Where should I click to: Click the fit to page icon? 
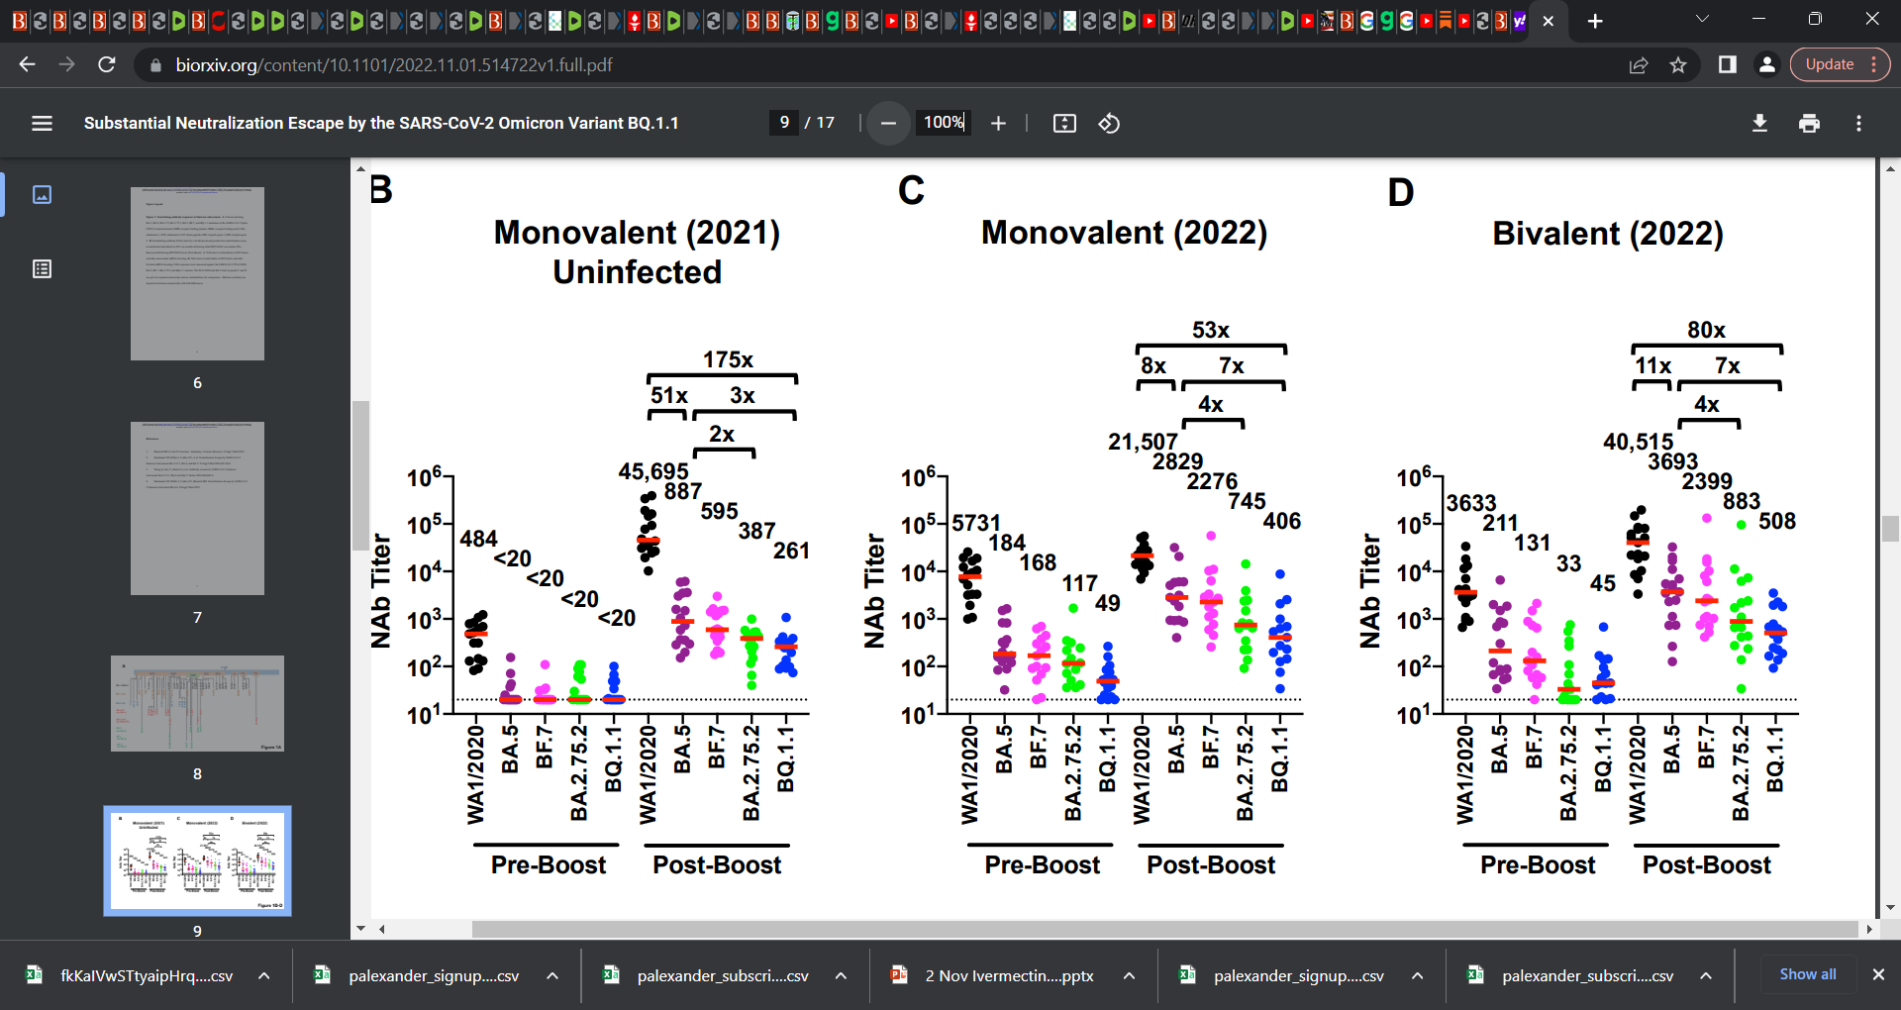(1064, 123)
